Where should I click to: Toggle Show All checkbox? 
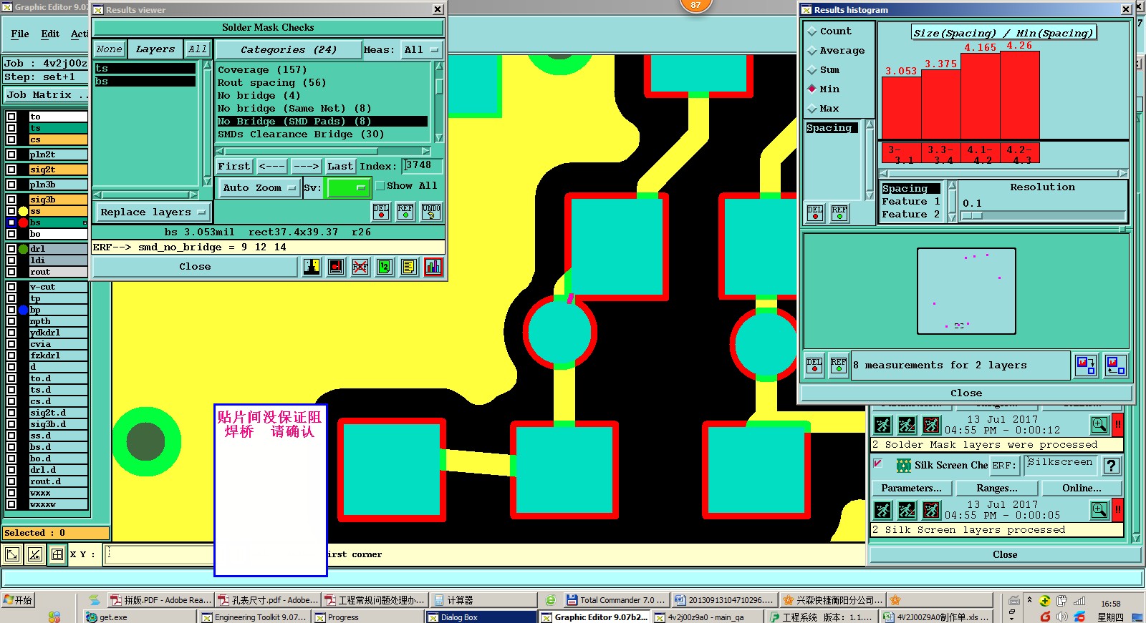pos(380,186)
